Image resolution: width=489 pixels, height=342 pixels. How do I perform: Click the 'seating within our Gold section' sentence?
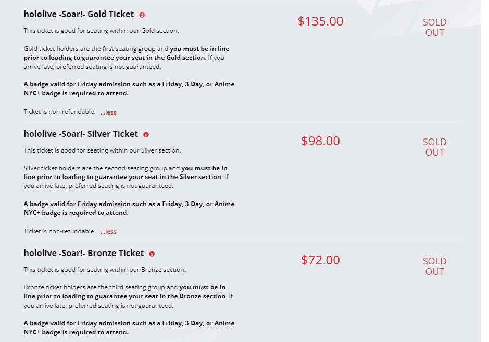coord(101,31)
